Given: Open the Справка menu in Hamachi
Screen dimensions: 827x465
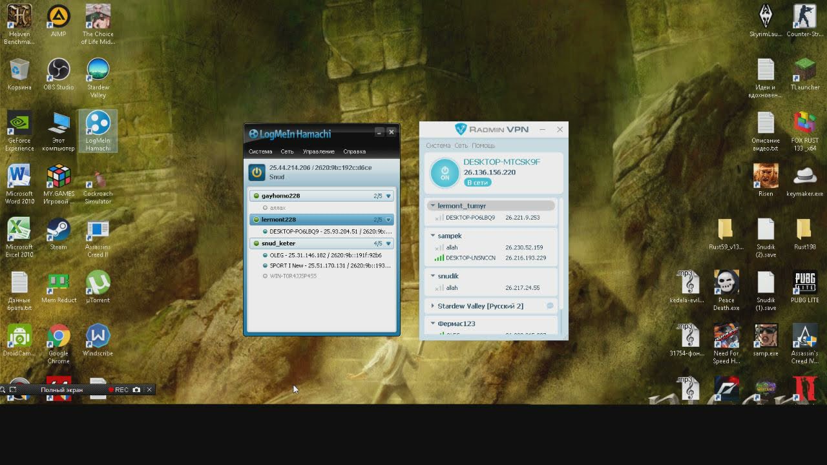Looking at the screenshot, I should pyautogui.click(x=355, y=152).
